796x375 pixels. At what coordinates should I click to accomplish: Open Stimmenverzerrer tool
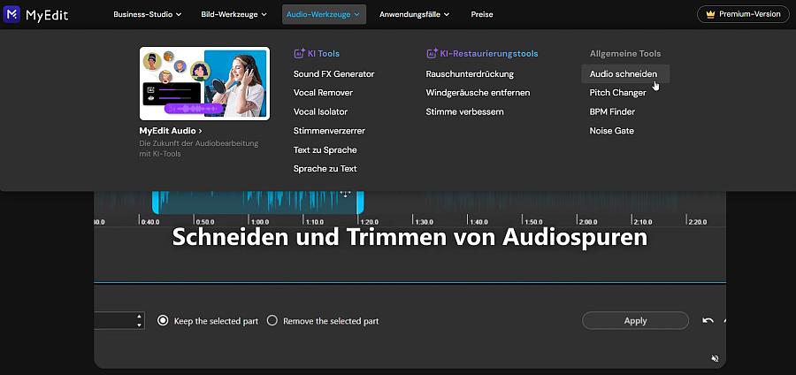coord(329,131)
